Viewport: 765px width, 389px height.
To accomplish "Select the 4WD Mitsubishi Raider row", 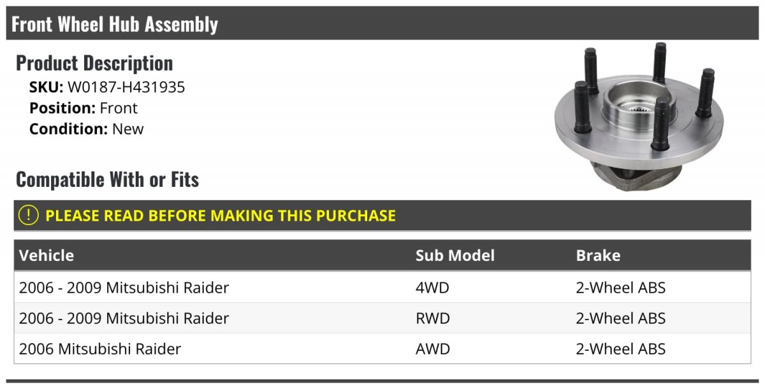I will pyautogui.click(x=382, y=288).
